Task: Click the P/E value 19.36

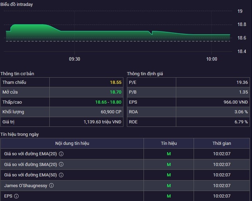Action: pos(242,82)
